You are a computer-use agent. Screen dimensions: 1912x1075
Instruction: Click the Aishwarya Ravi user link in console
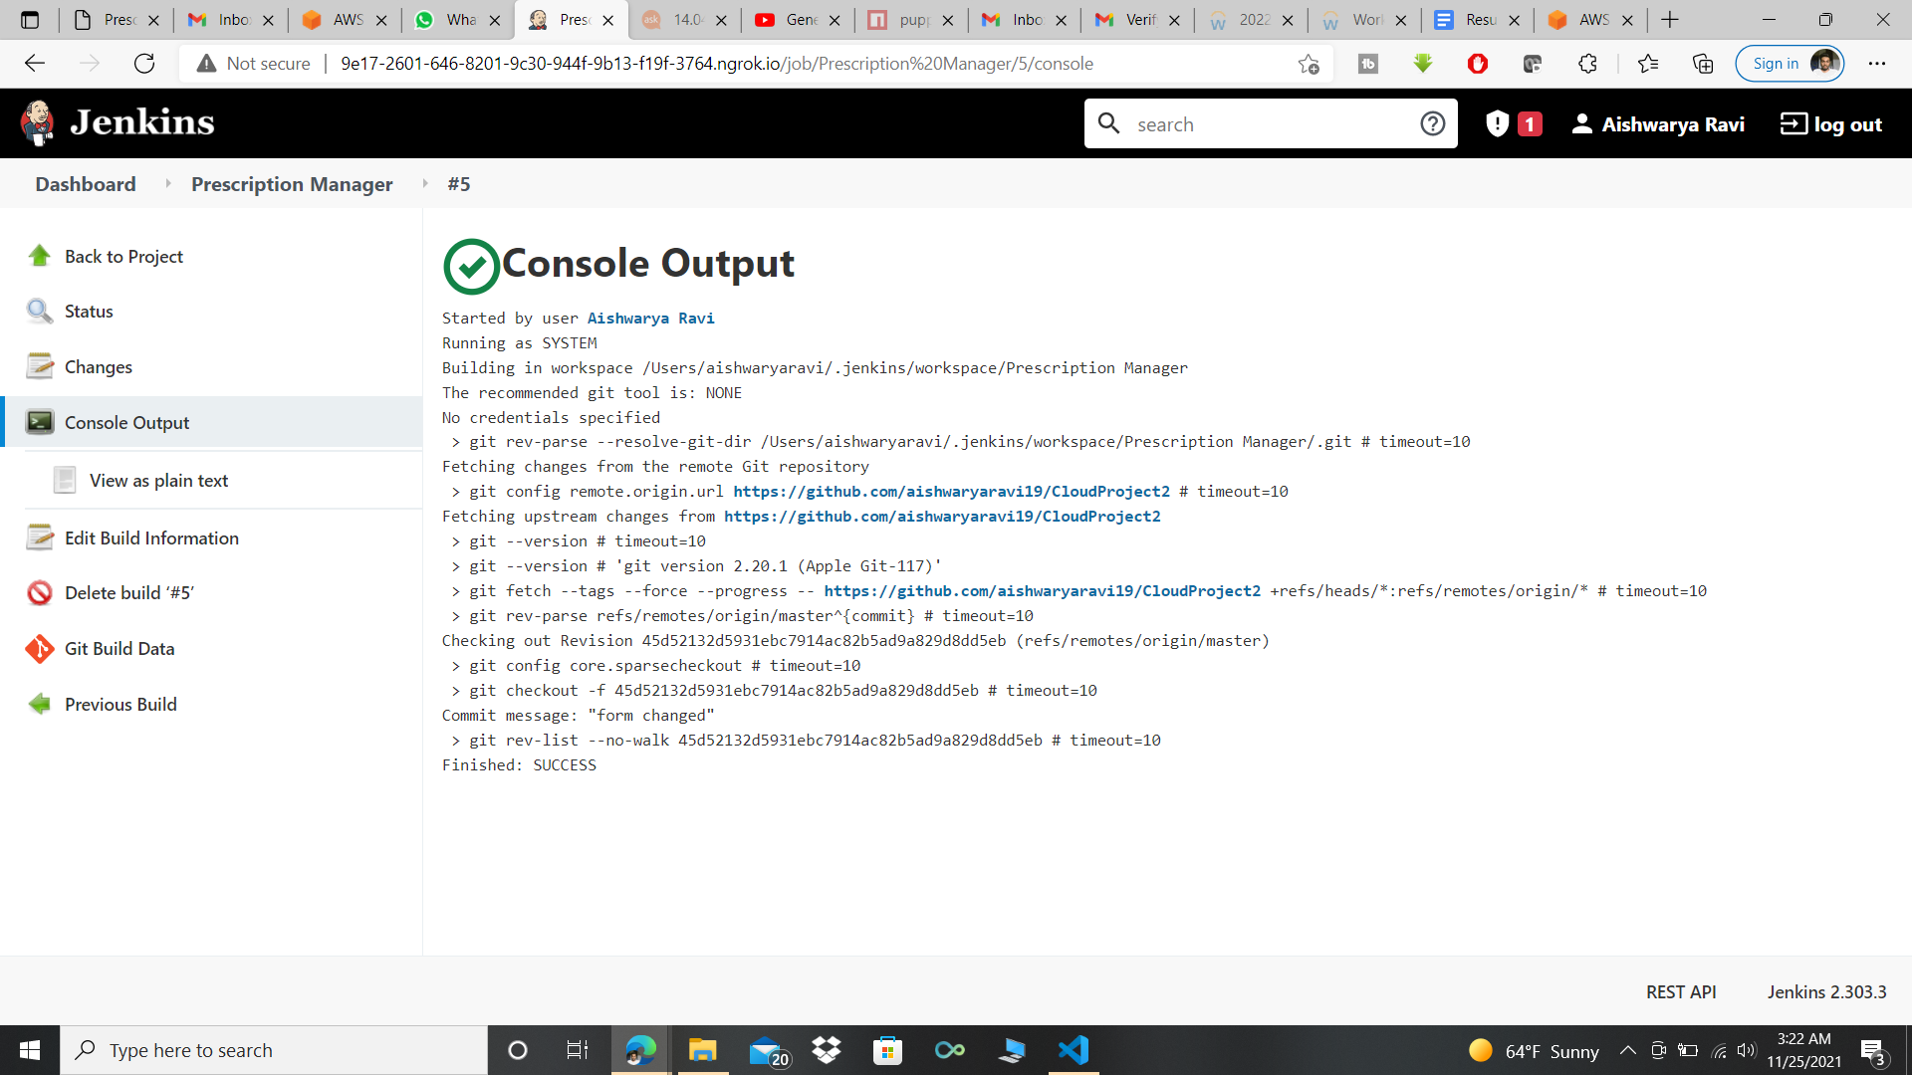point(650,319)
